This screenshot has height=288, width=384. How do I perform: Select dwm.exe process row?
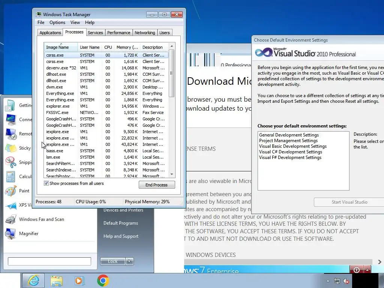coord(106,87)
